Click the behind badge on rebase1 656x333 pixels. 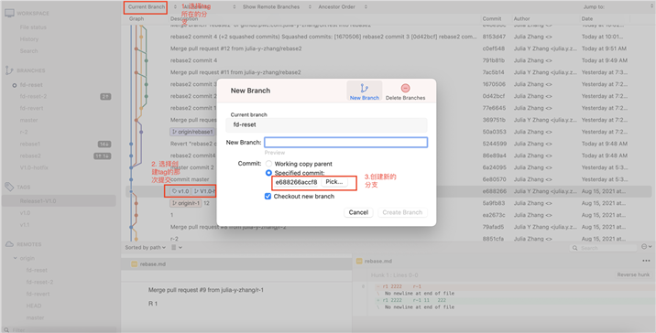(104, 145)
